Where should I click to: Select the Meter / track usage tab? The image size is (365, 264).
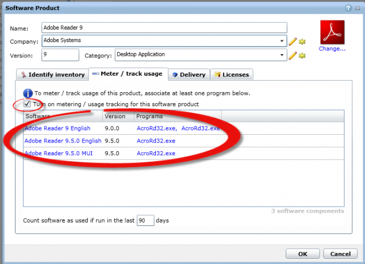tap(128, 74)
